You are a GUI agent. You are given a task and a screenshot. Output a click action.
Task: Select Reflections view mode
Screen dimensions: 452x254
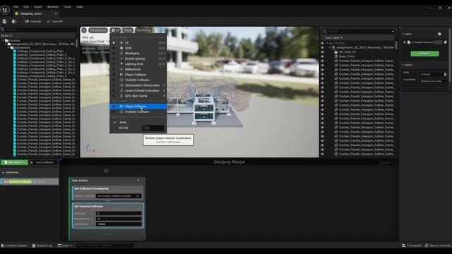(138, 69)
